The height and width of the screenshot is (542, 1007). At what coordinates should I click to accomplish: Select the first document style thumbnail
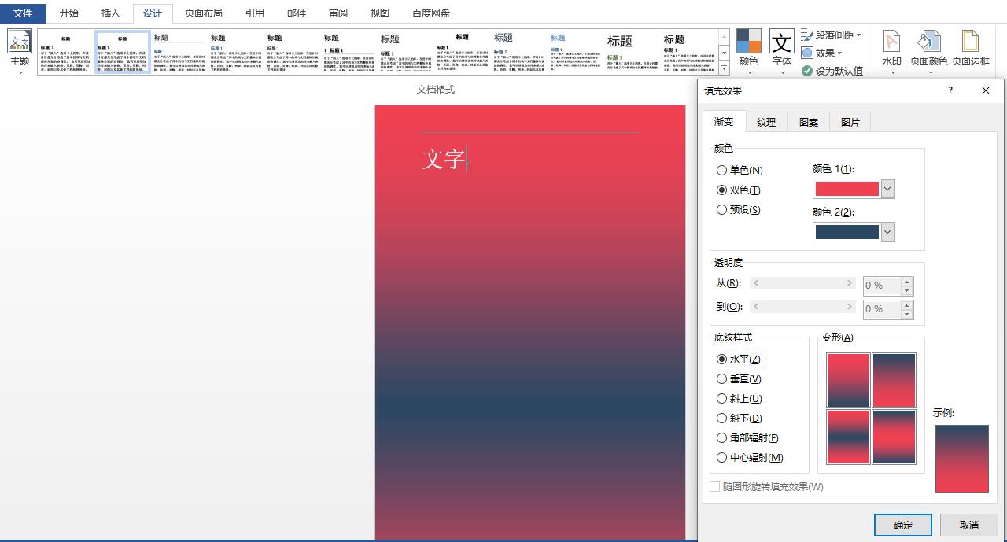point(66,53)
